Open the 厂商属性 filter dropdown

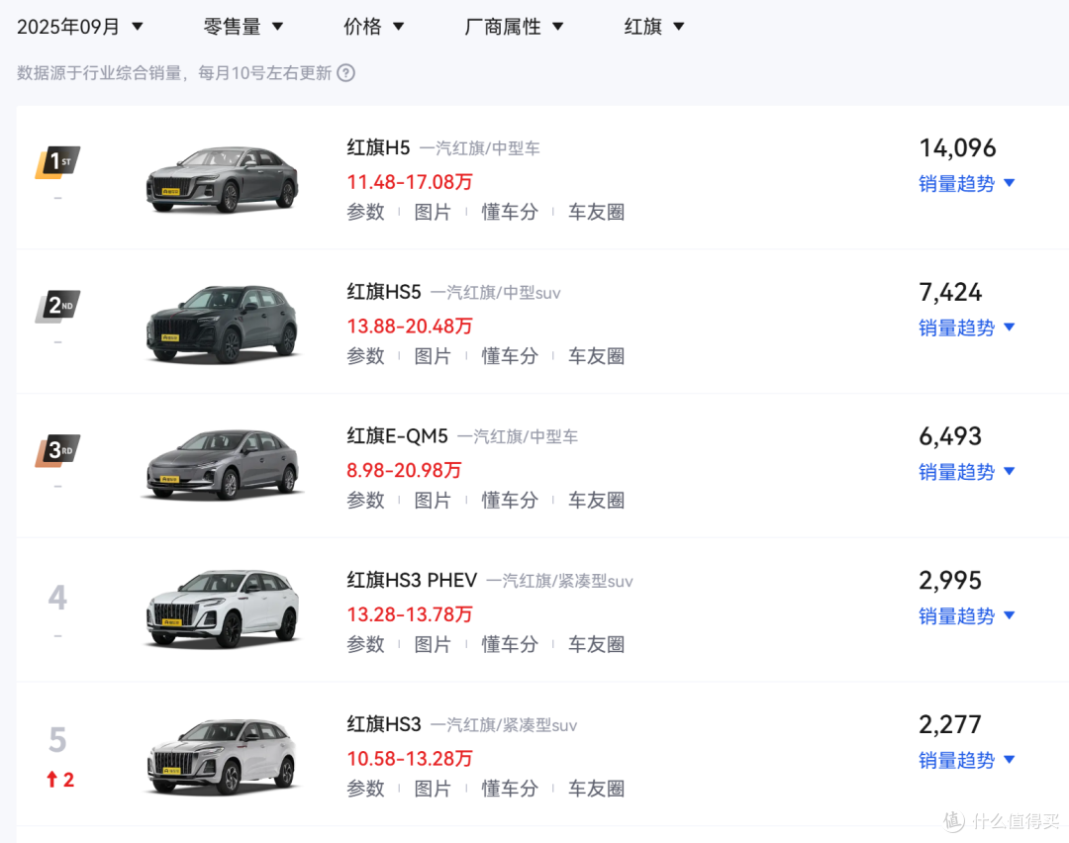click(514, 27)
